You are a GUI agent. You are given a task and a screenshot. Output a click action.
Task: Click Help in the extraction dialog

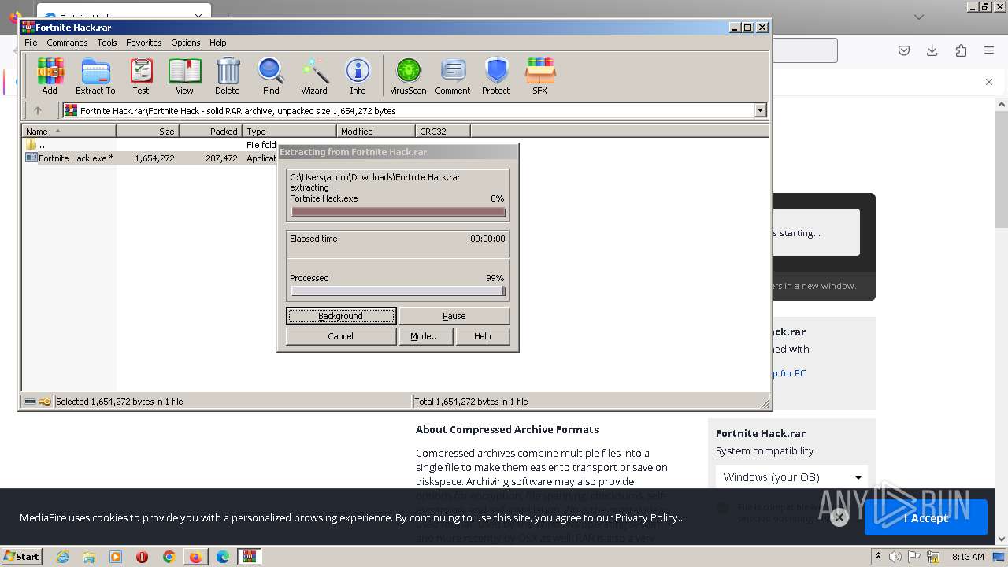[x=483, y=336]
